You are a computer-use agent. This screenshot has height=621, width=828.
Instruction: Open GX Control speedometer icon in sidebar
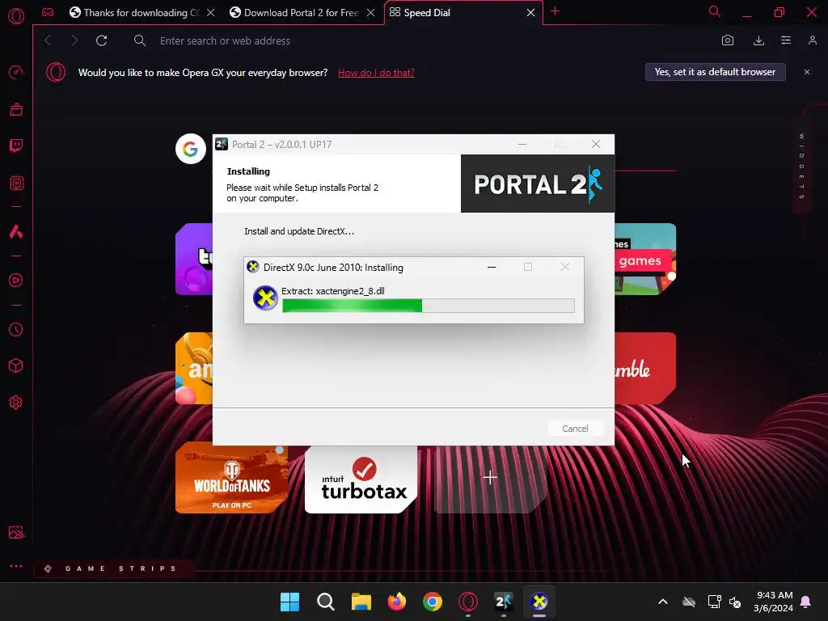(16, 72)
